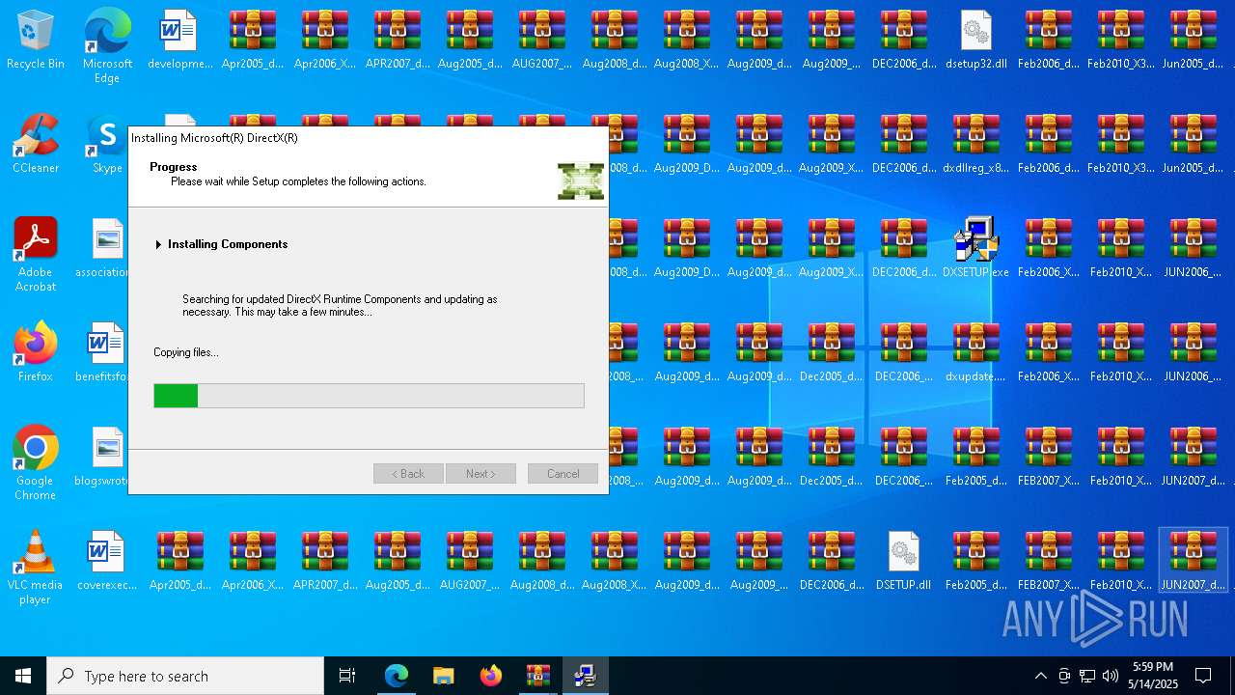
Task: Select the DSETUP.dll file icon
Action: (x=903, y=562)
